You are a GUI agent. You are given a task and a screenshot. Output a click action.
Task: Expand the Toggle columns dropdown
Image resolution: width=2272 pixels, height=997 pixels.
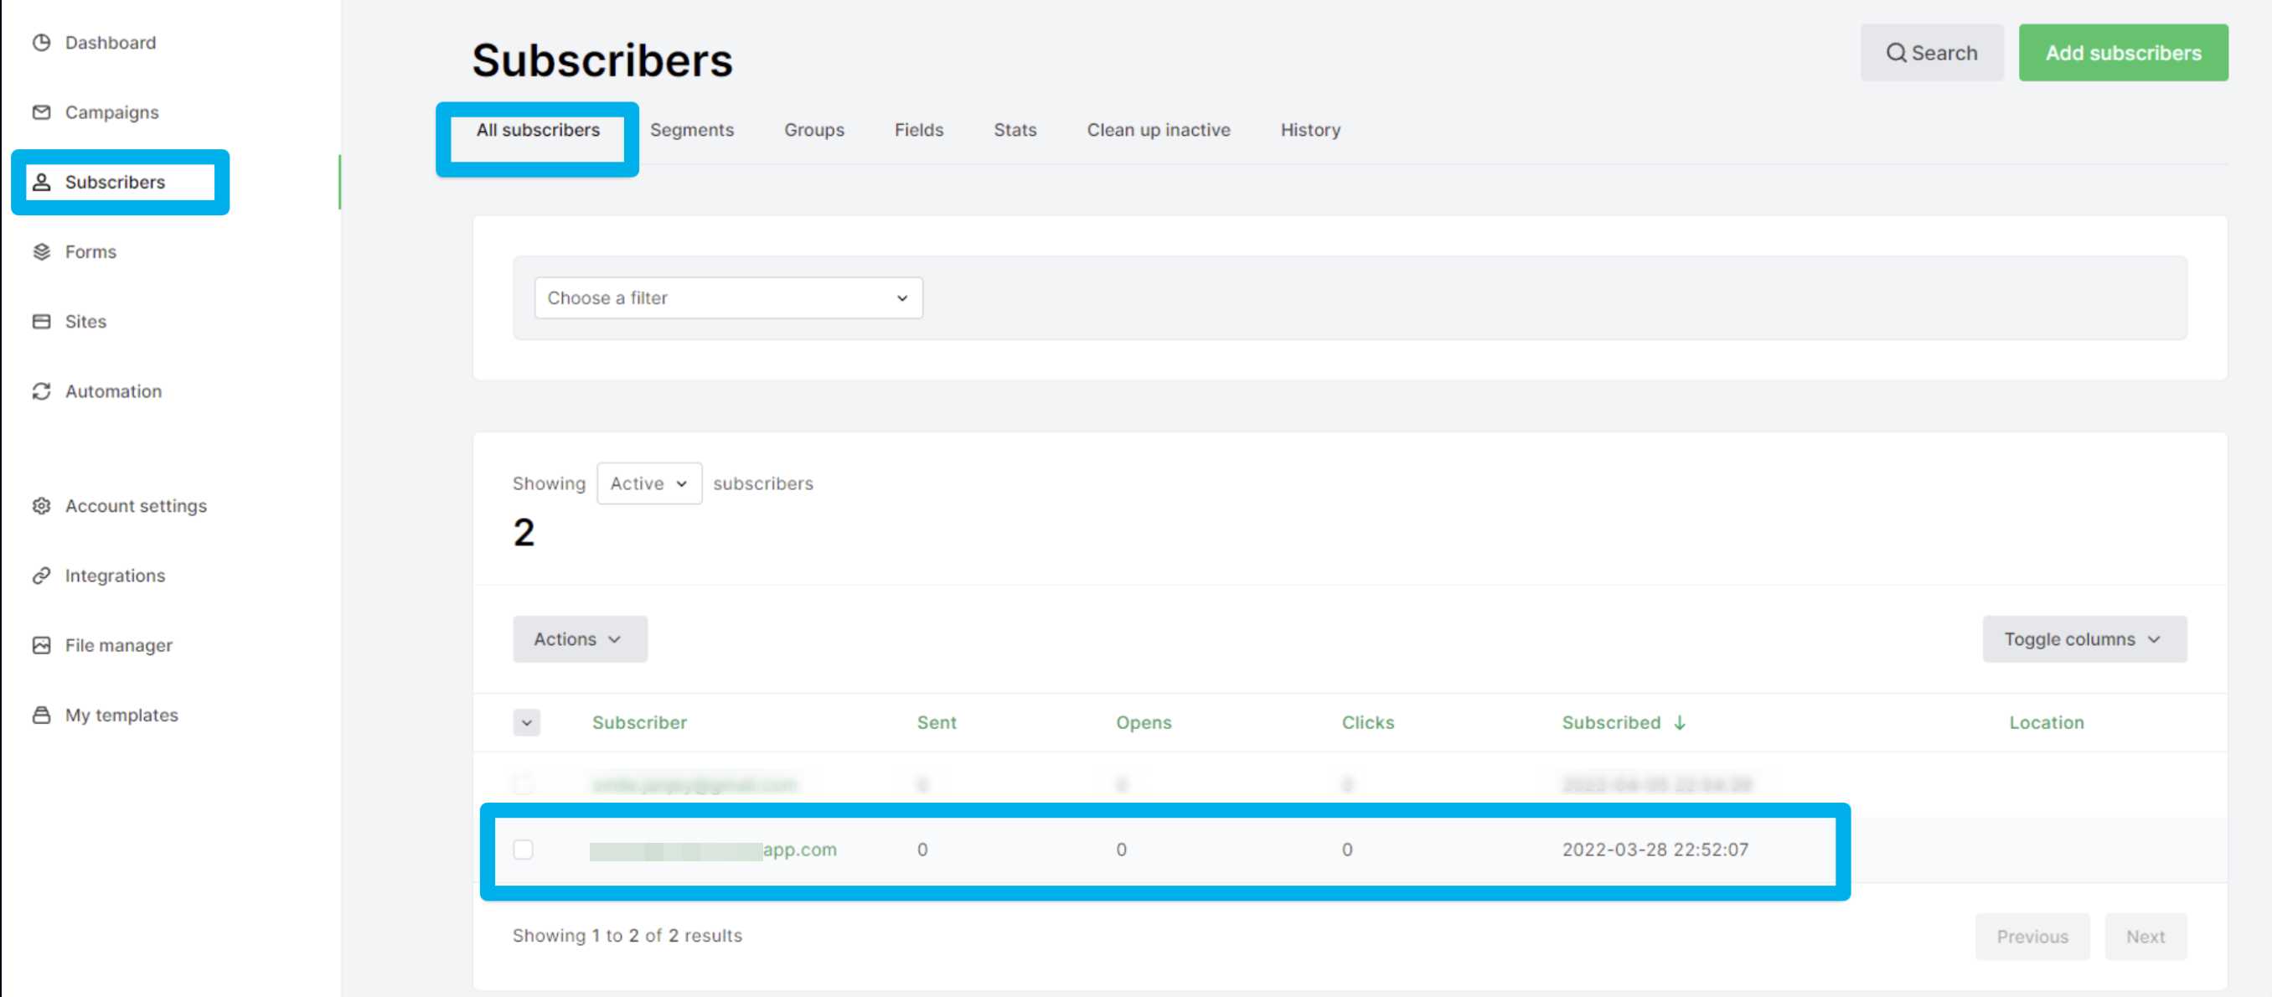(x=2084, y=638)
